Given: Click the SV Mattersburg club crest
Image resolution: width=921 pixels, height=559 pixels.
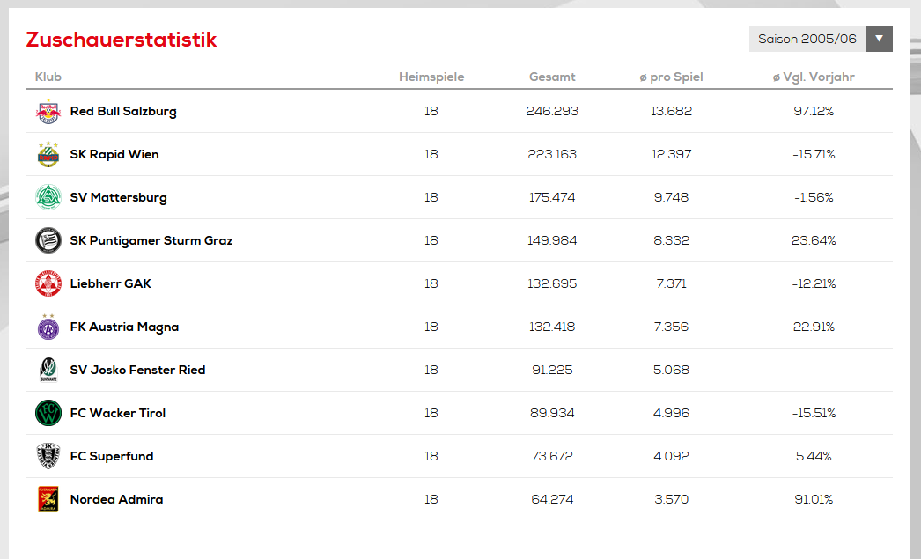Looking at the screenshot, I should coord(48,197).
